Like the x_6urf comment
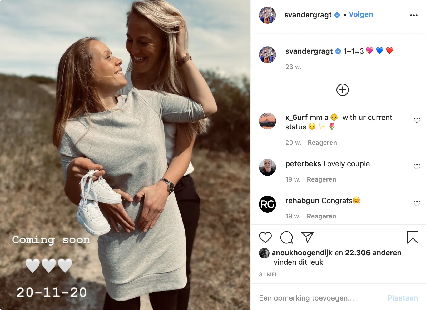 pyautogui.click(x=417, y=121)
